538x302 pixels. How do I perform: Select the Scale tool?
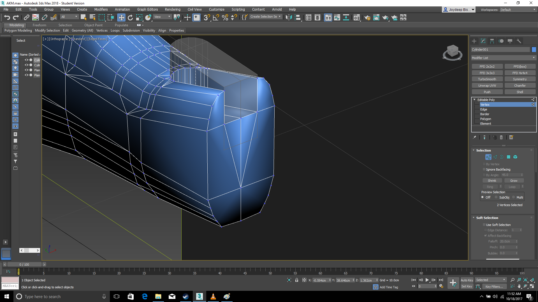[139, 17]
